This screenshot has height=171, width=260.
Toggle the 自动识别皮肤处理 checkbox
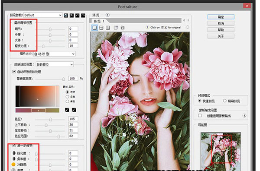(14, 72)
